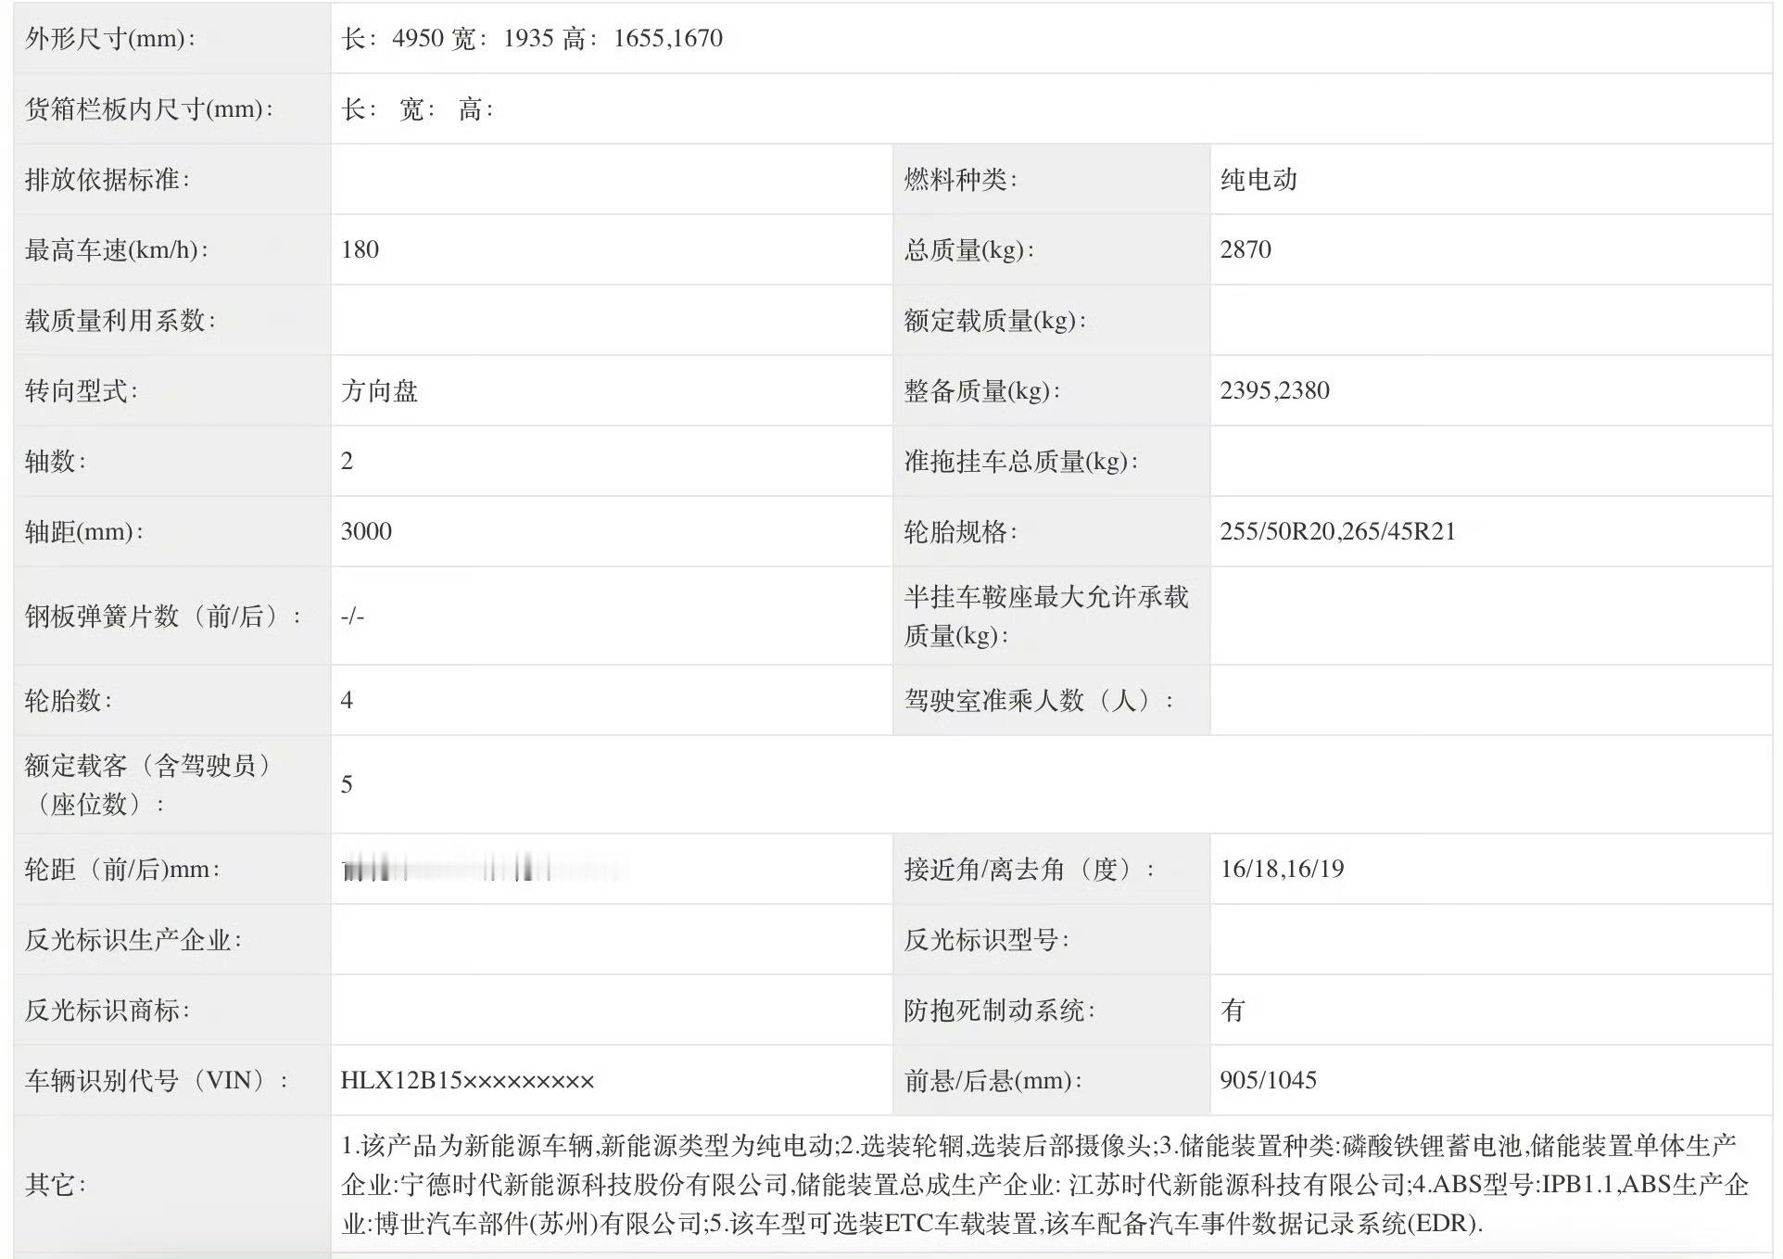This screenshot has height=1259, width=1783.
Task: Select the 驾驶室准乘人数（人） label
Action: tap(1039, 701)
